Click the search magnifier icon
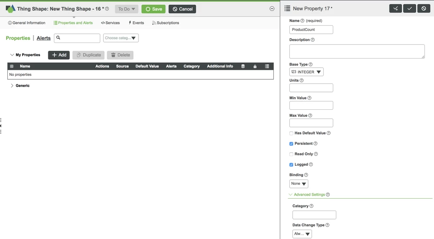 tap(58, 38)
